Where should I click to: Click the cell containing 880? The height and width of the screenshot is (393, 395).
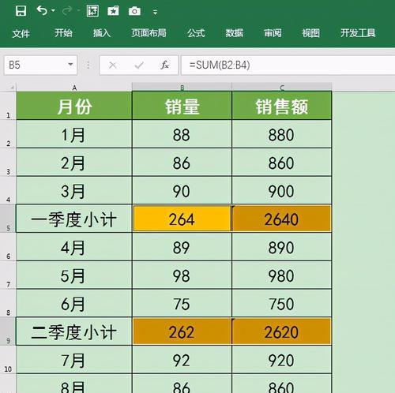pos(282,134)
